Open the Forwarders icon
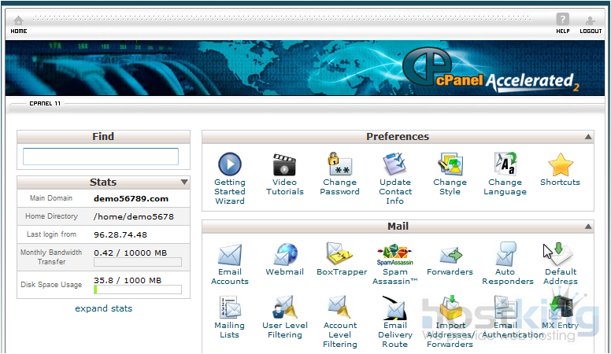611x354 pixels. [450, 255]
